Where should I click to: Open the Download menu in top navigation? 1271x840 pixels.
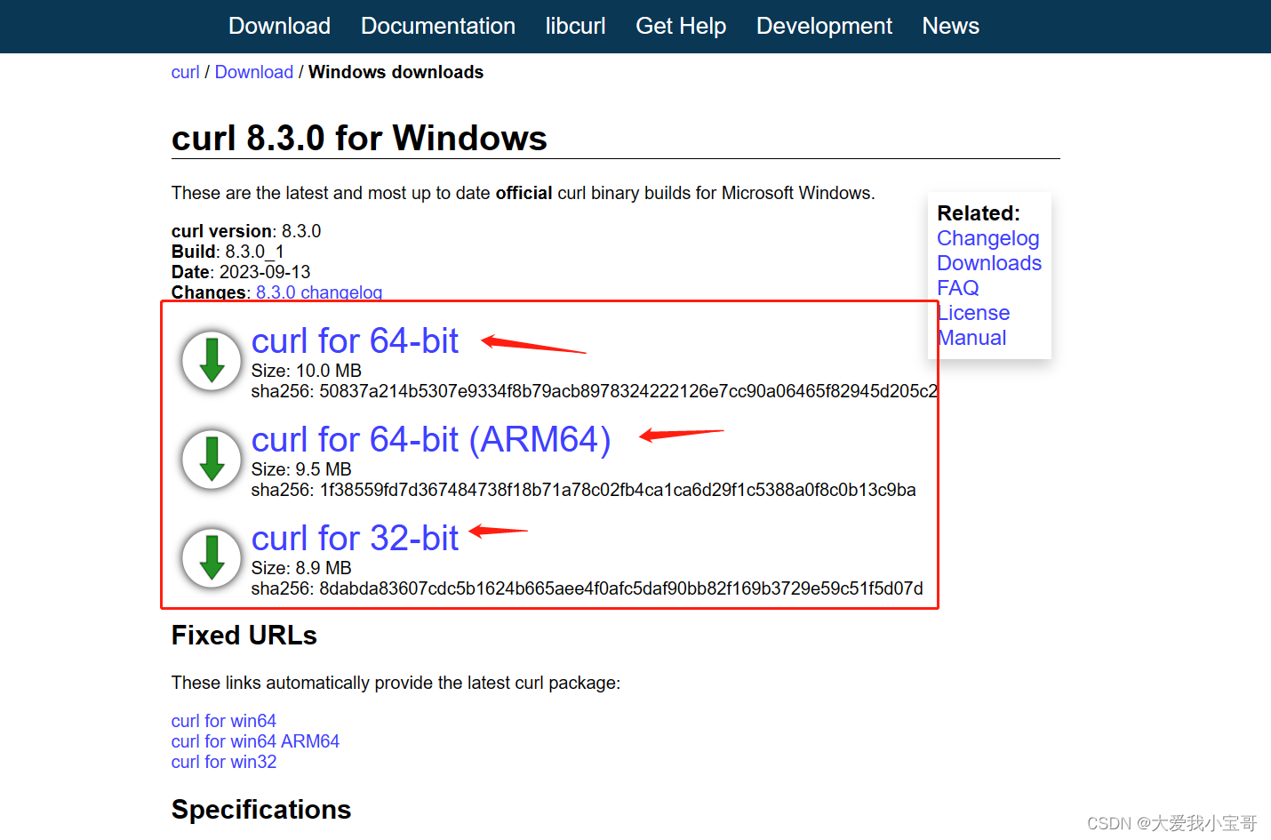[x=279, y=26]
